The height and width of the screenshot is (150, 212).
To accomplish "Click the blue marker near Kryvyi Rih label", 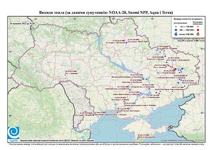I will [130, 90].
